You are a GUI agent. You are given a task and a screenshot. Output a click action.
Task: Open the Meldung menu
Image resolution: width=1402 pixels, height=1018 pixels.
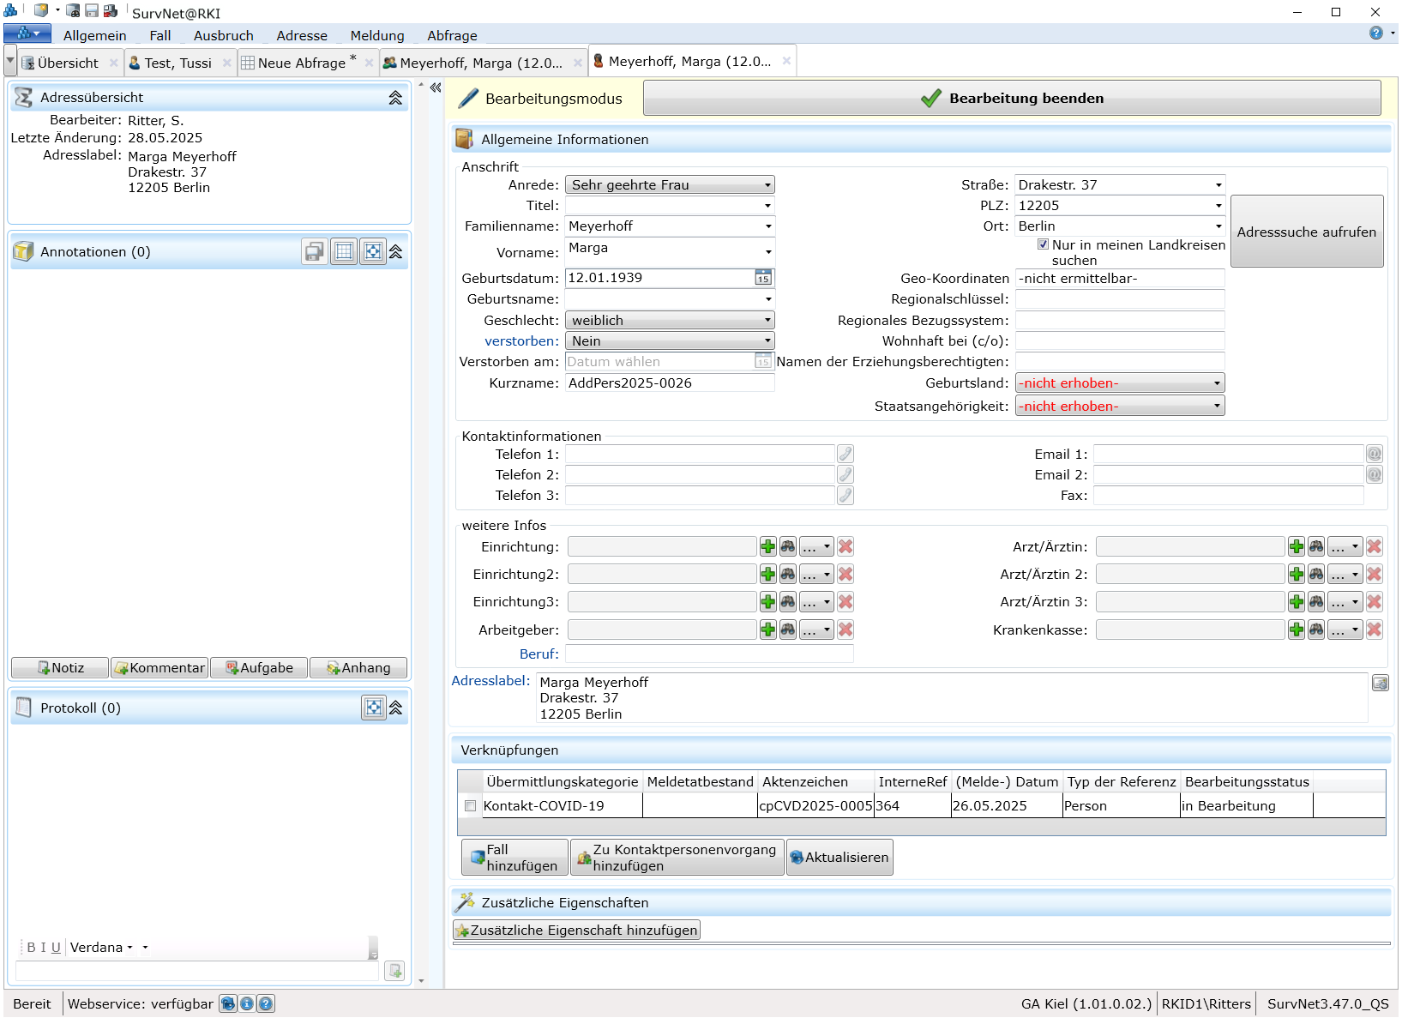(376, 35)
